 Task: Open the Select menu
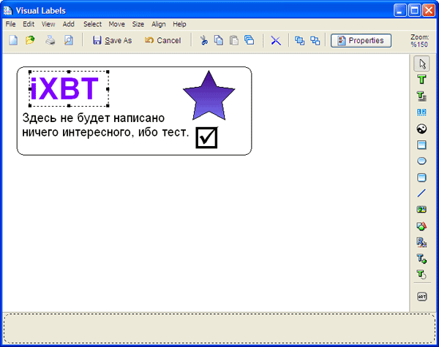pyautogui.click(x=92, y=24)
